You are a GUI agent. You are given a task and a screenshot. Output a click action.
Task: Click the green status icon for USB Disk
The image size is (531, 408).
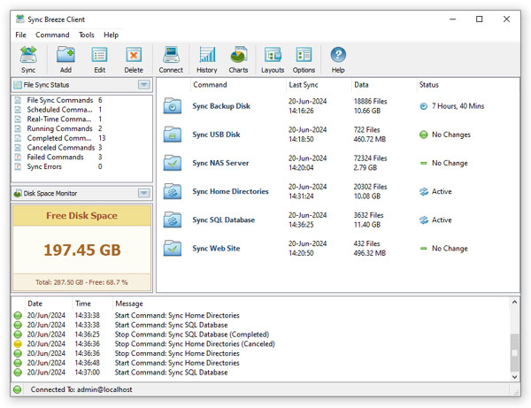[424, 135]
